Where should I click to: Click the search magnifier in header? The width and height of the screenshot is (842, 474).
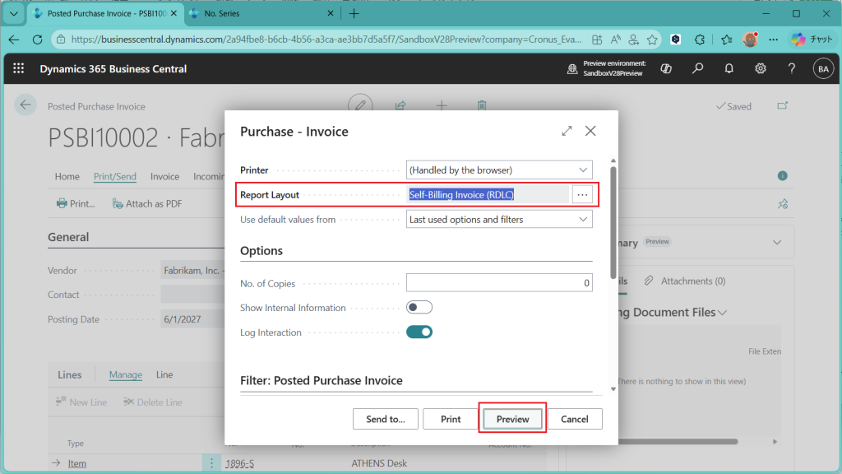697,69
